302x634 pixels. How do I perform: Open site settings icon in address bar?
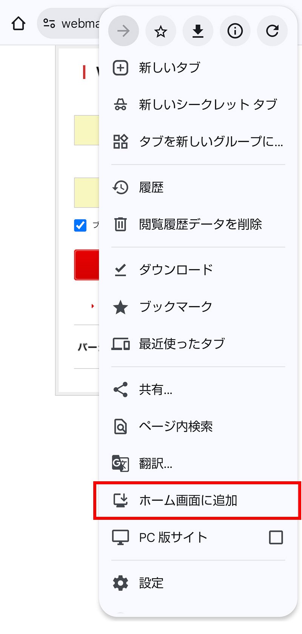[49, 23]
